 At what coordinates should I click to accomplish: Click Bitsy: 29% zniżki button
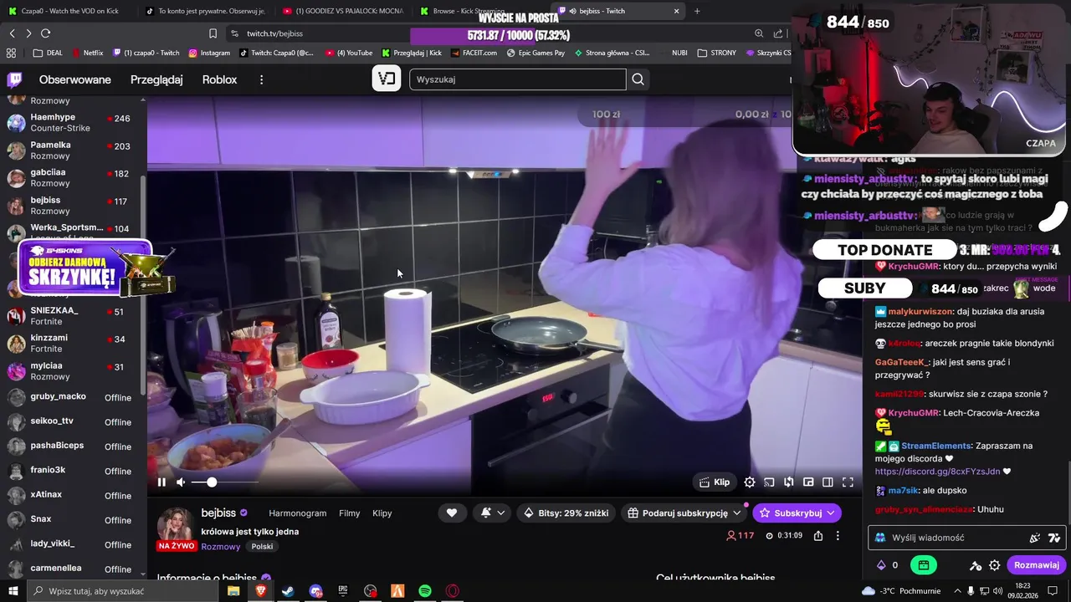(x=566, y=513)
